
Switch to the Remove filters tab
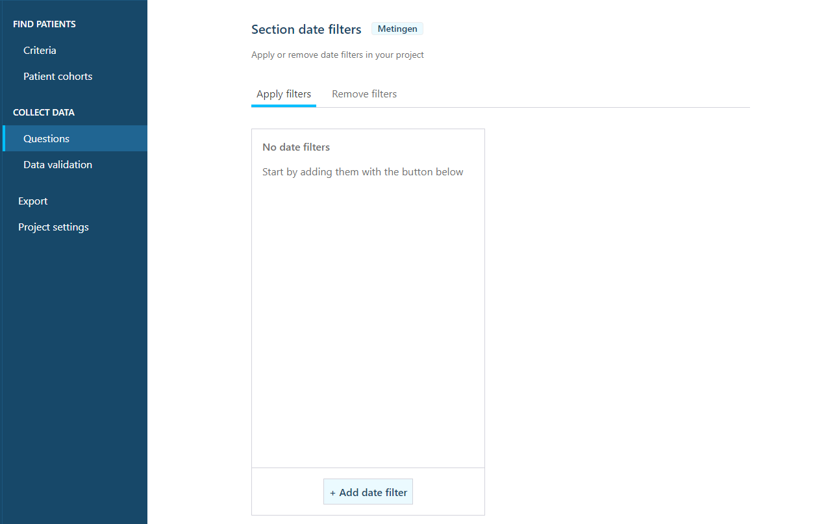click(364, 94)
